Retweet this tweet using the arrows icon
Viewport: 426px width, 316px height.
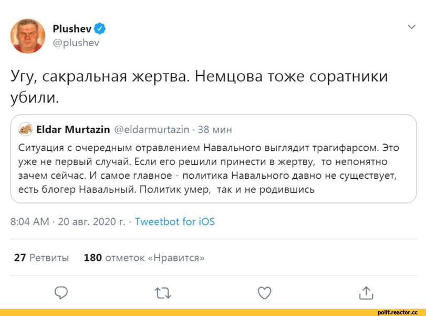(163, 292)
